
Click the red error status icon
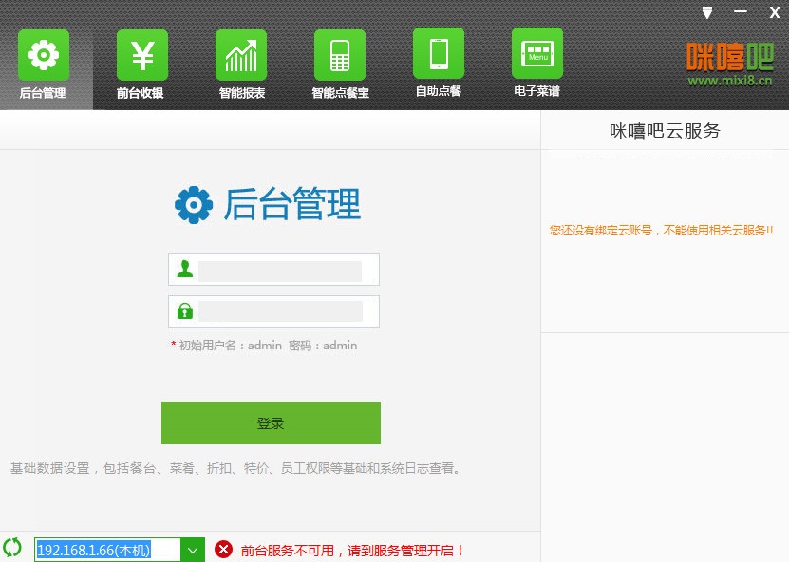[x=223, y=550]
